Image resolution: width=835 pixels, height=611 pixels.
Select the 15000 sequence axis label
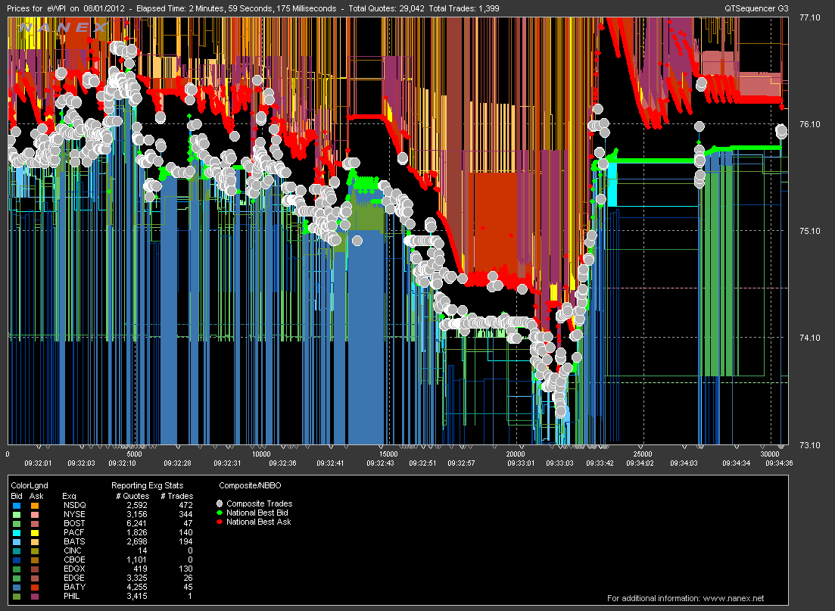[x=388, y=454]
